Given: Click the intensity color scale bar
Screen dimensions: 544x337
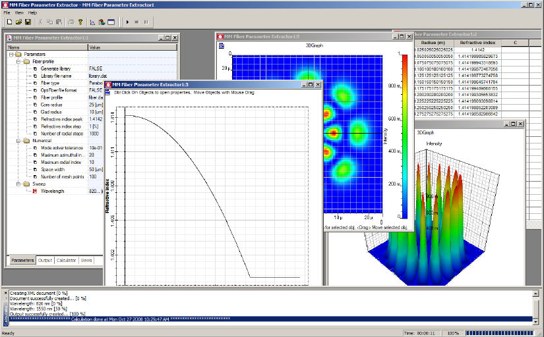Looking at the screenshot, I should click(x=404, y=135).
